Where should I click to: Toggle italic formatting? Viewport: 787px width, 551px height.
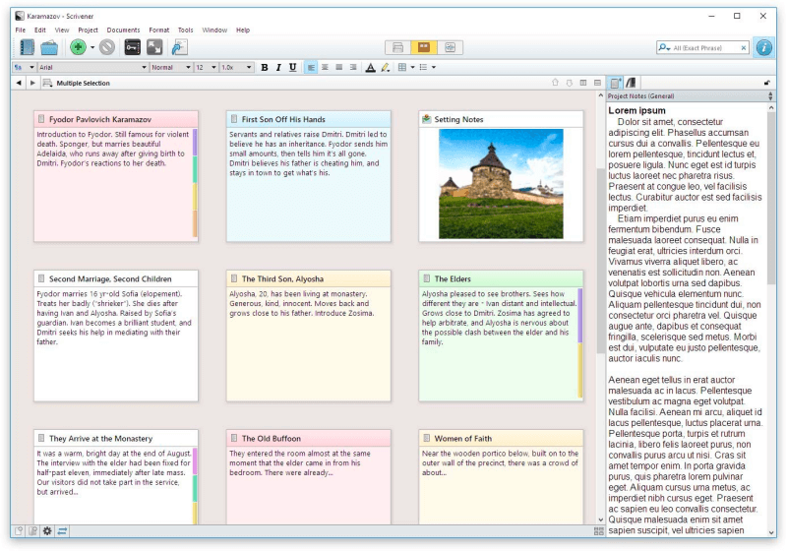click(x=278, y=67)
